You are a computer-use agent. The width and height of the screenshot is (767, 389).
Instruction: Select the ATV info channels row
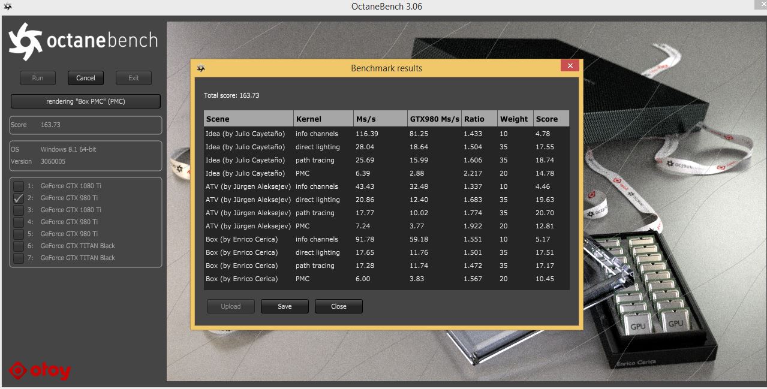coord(387,186)
